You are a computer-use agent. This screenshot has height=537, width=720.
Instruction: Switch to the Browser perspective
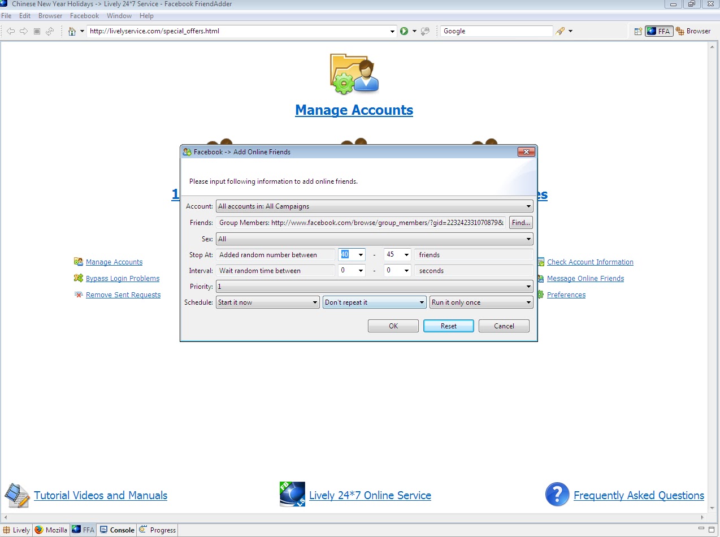tap(693, 31)
